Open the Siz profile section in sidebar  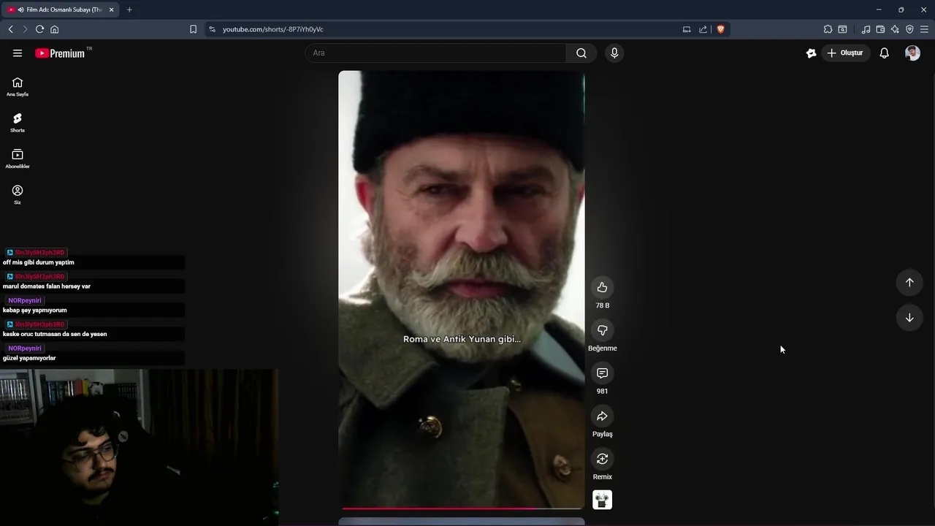[x=18, y=194]
